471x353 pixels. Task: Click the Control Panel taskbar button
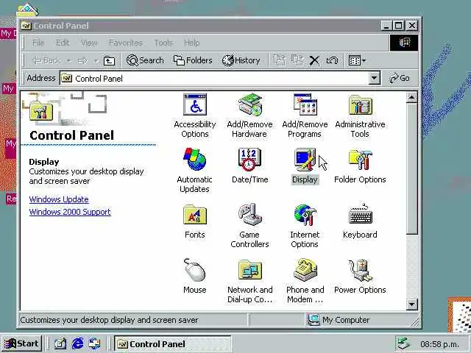[172, 343]
